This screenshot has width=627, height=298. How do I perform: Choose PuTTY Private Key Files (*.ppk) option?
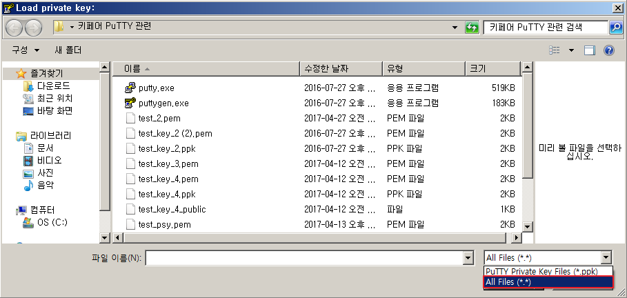click(548, 271)
